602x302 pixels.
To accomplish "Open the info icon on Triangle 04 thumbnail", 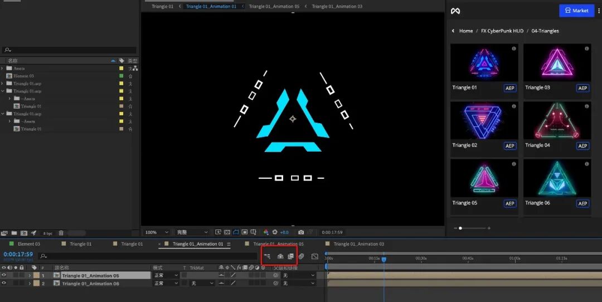I will [x=586, y=106].
